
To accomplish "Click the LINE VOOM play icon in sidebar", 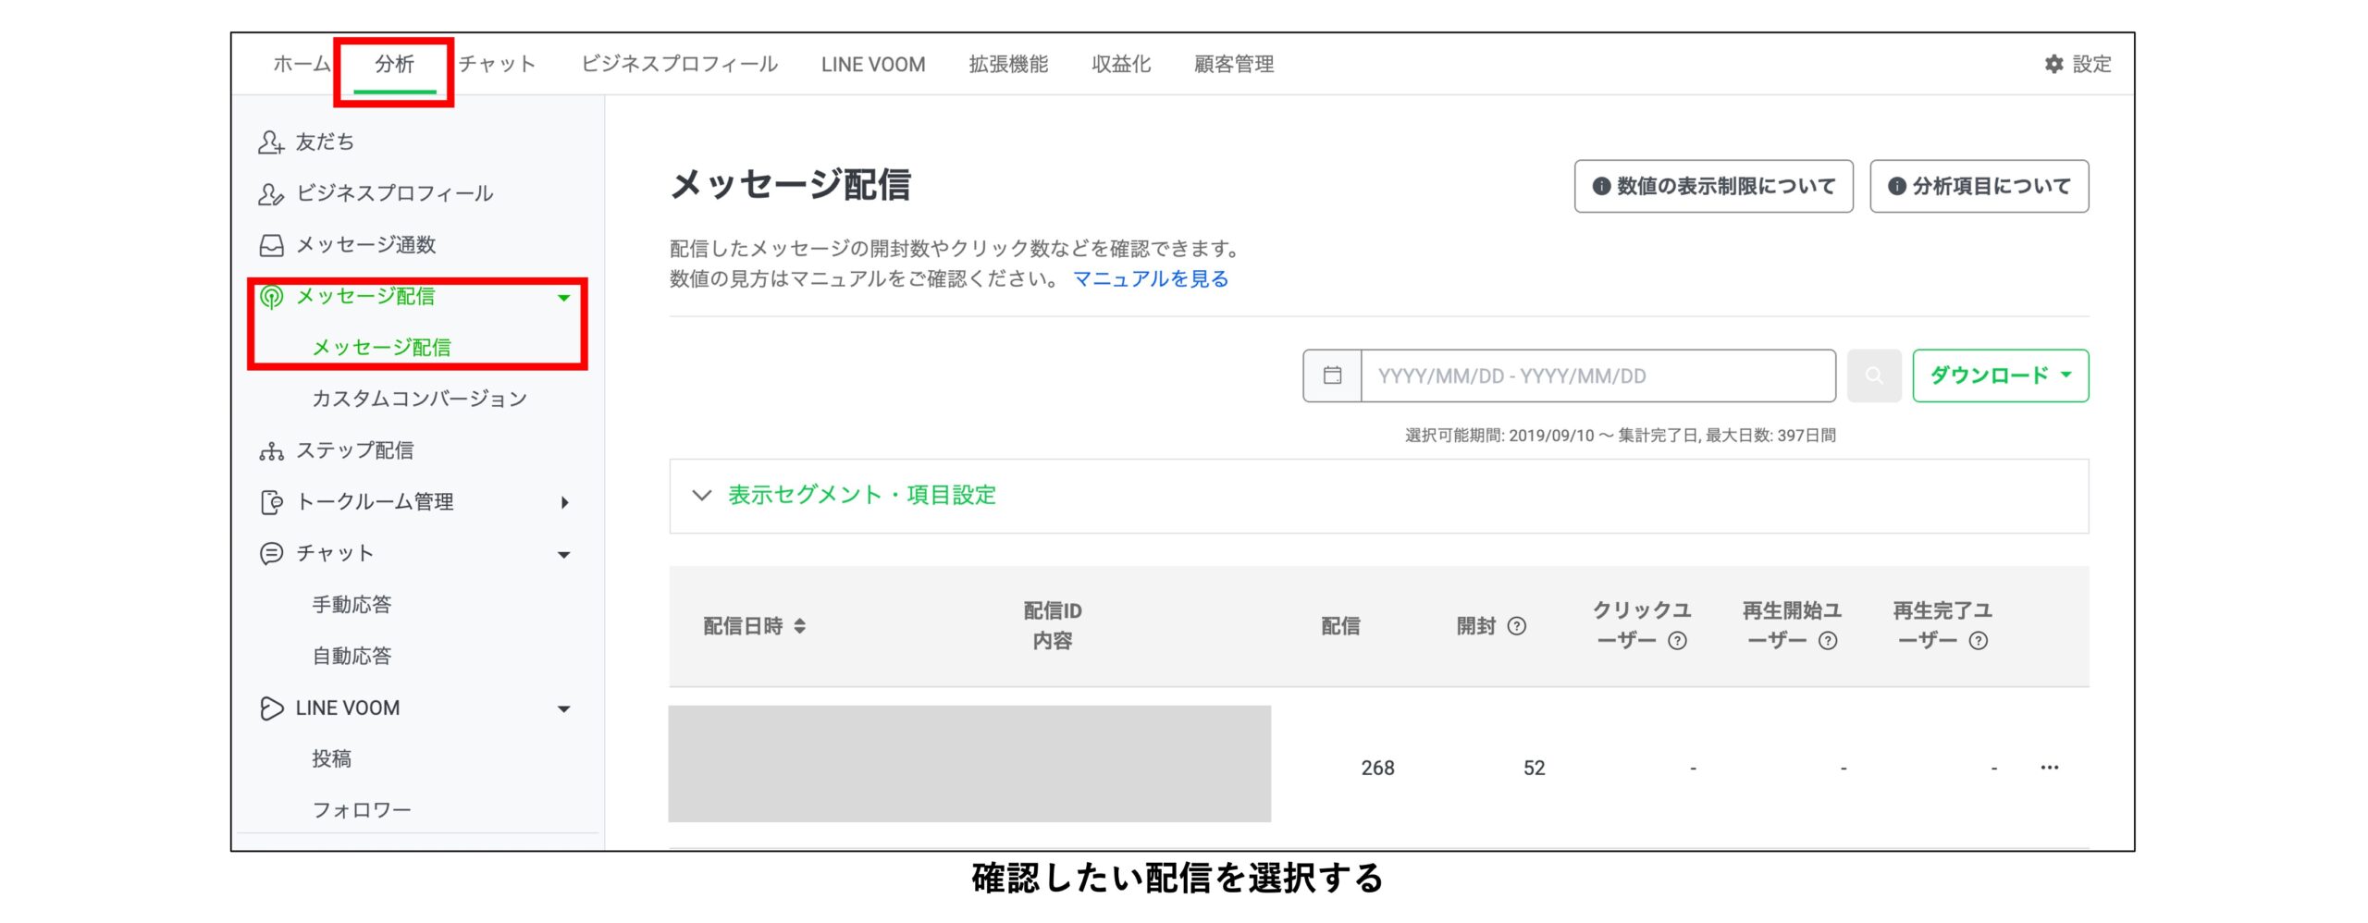I will (x=270, y=708).
